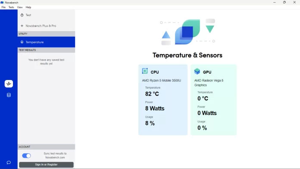The width and height of the screenshot is (300, 169).
Task: Click the CPU chip icon in the blue card
Action: pos(145,71)
